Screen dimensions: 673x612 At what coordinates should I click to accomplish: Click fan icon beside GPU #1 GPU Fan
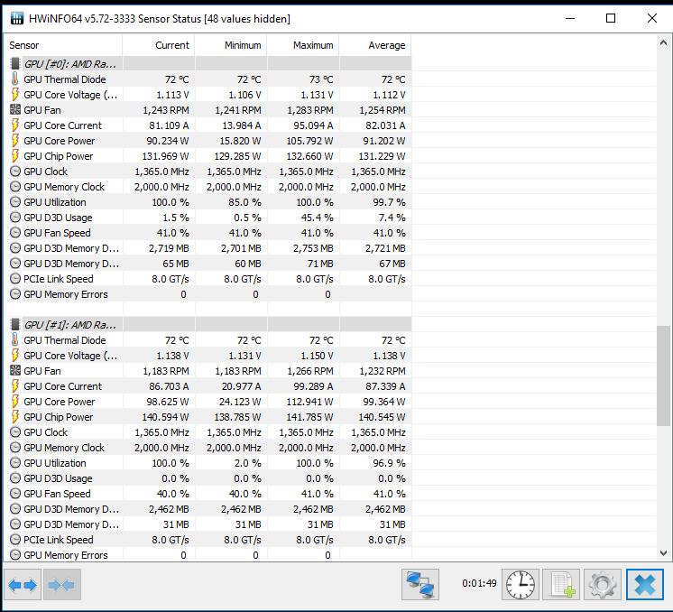pyautogui.click(x=15, y=370)
